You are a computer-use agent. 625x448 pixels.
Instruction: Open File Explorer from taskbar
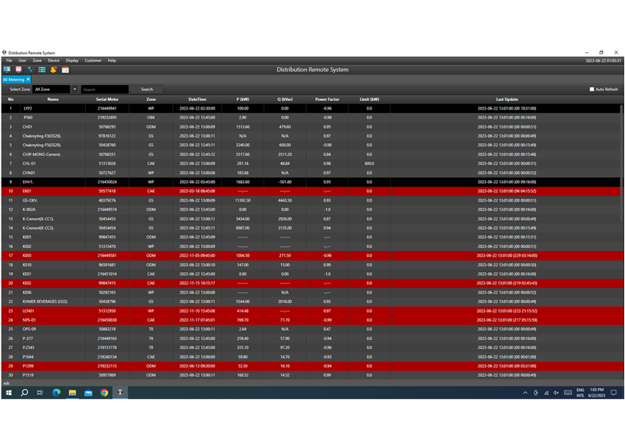(73, 393)
